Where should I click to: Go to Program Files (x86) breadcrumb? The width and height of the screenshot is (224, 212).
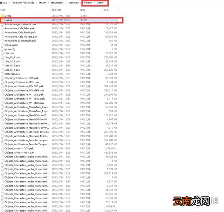click(23, 3)
